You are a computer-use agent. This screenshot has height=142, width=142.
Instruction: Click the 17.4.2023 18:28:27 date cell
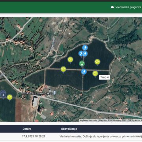click(34, 136)
